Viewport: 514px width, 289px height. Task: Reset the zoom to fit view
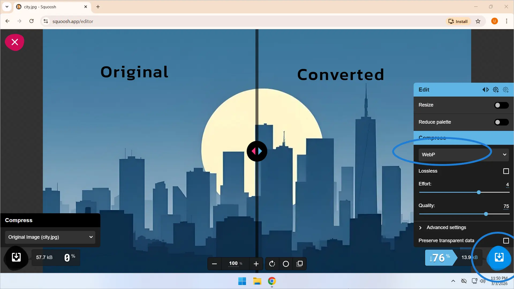click(286, 264)
